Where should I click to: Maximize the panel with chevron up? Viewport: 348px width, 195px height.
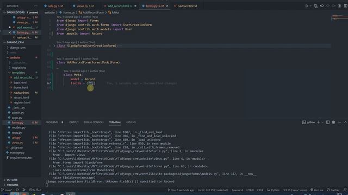(345, 122)
